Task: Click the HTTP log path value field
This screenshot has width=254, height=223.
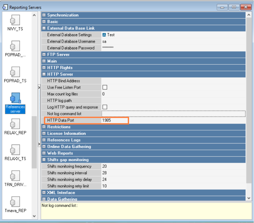Action: (x=173, y=101)
